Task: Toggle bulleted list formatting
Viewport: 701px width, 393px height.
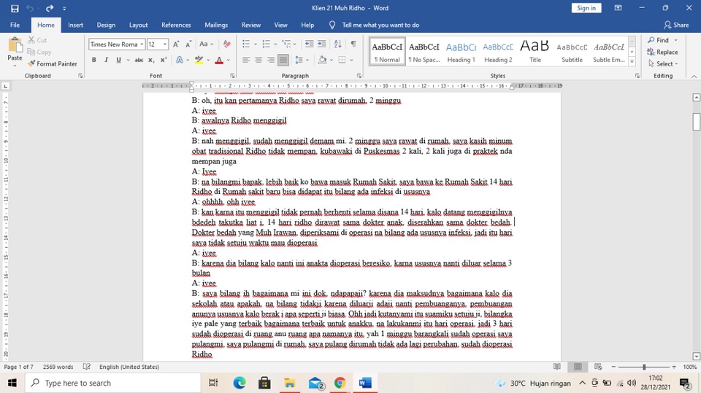Action: 246,44
